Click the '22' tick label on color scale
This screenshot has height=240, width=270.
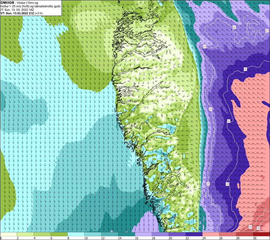pyautogui.click(x=187, y=238)
